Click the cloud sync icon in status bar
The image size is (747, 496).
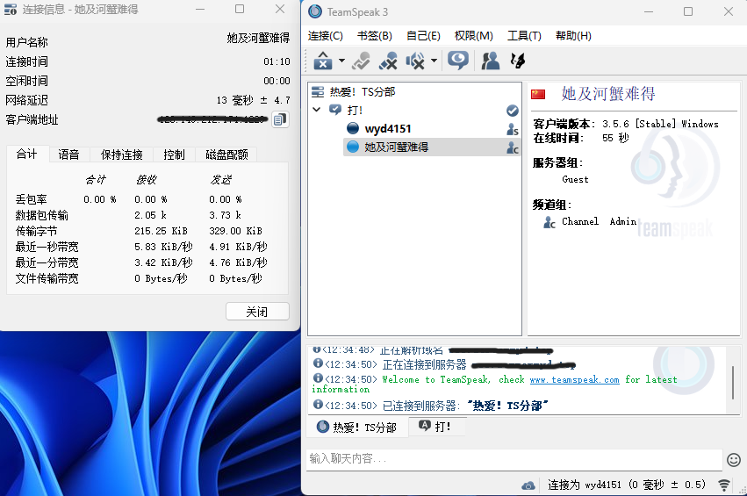(528, 485)
